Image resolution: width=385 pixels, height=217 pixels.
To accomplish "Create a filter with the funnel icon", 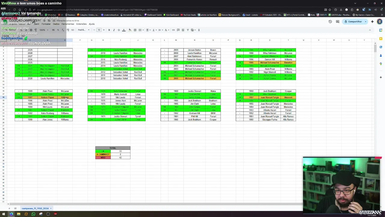I will (x=188, y=30).
